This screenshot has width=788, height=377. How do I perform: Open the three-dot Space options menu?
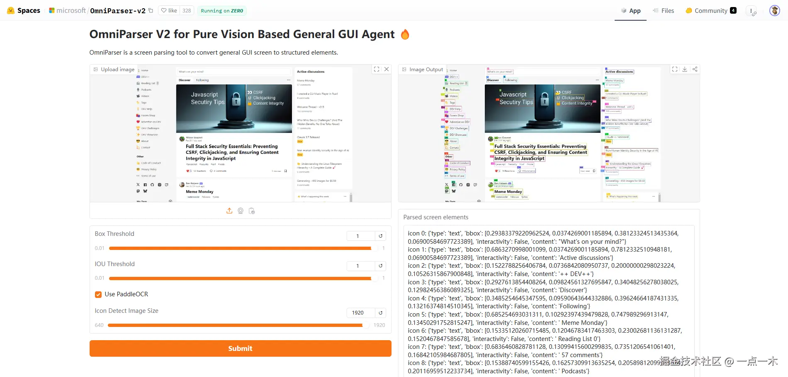(x=751, y=11)
